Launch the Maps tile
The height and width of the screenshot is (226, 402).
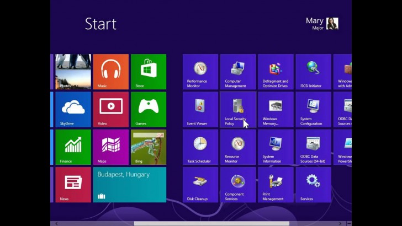(111, 147)
